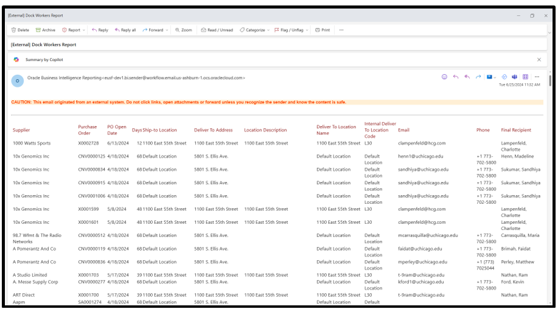The width and height of the screenshot is (558, 309).
Task: Click recipient name Perley, Matthew
Action: [x=518, y=262]
